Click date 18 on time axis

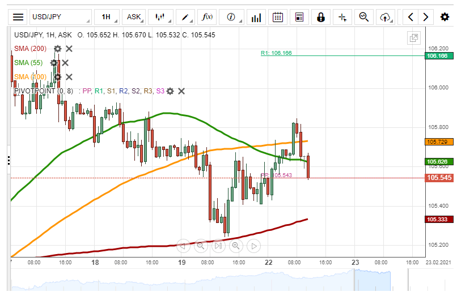[95, 263]
